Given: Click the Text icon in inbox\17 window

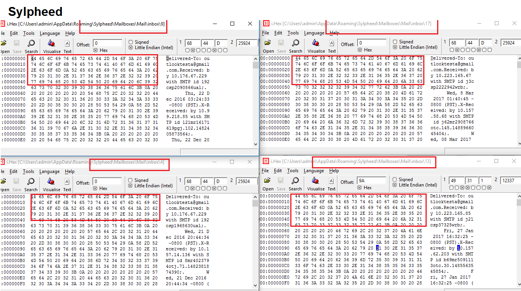Looking at the screenshot, I should tap(332, 43).
